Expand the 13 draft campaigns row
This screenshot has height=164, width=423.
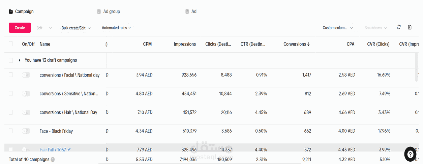coord(20,60)
